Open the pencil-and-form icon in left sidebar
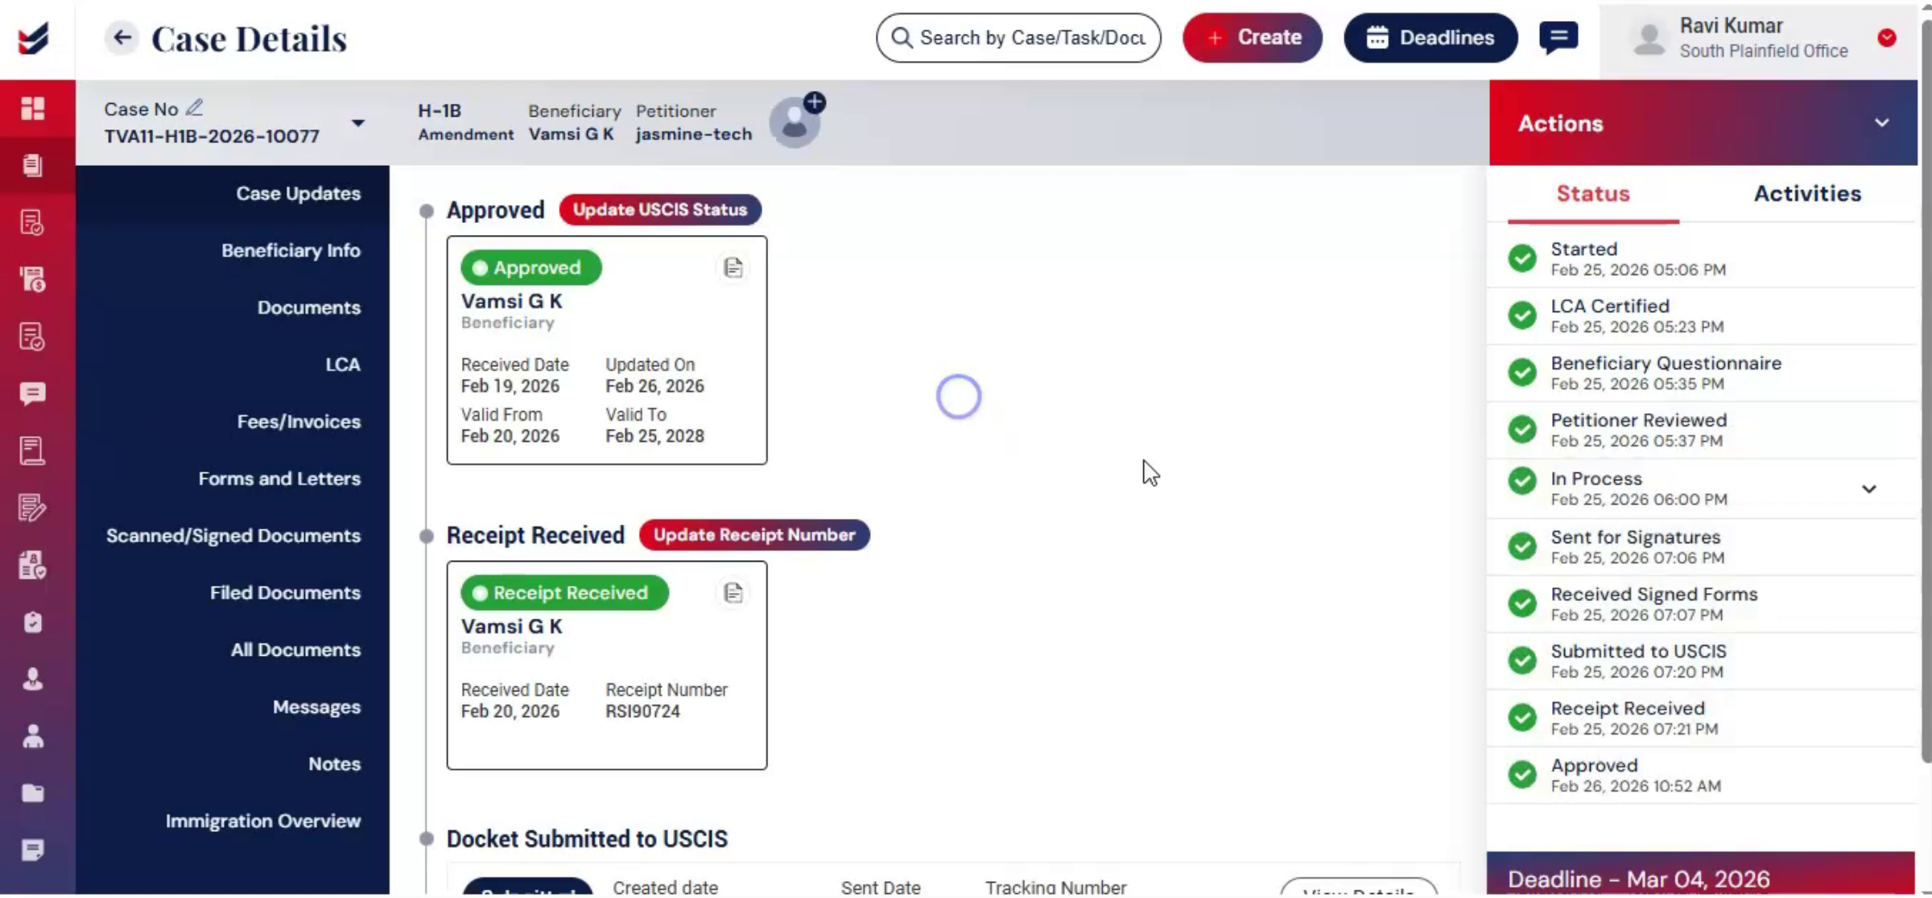The image size is (1932, 898). (x=33, y=508)
